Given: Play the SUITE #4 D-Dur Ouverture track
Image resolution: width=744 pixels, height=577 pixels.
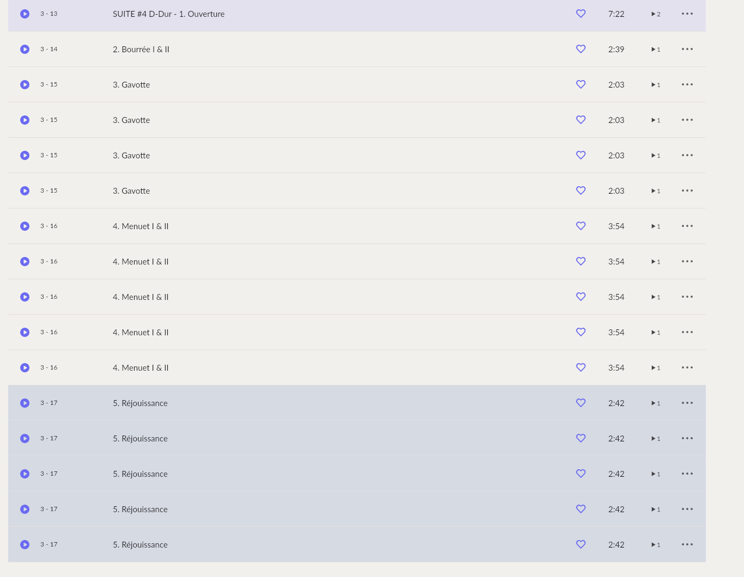Looking at the screenshot, I should click(x=25, y=14).
